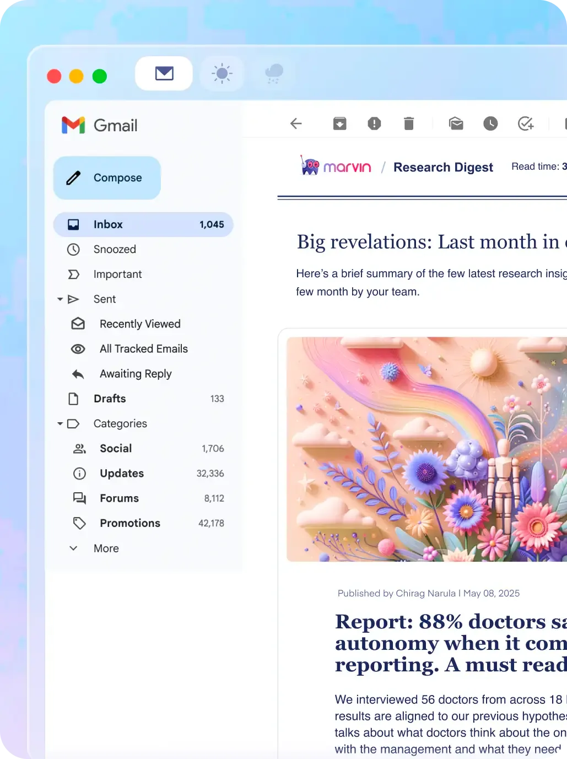567x759 pixels.
Task: Click the Recently Viewed open envelope icon
Action: (x=78, y=324)
